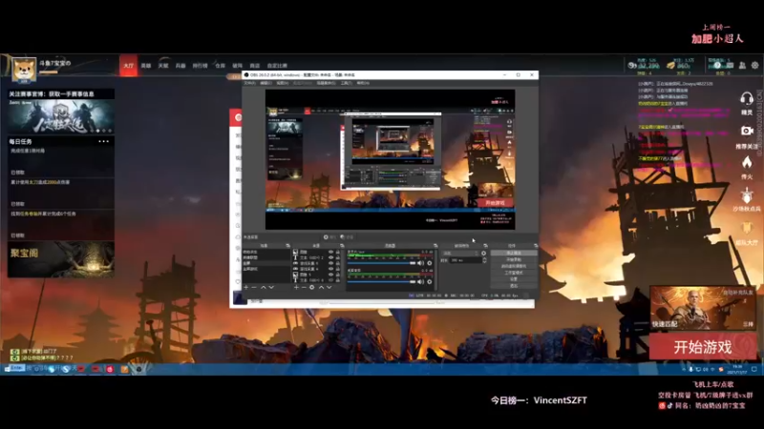The image size is (764, 429).
Task: Move the selected scene down with the Scenes arrow
Action: click(x=271, y=288)
